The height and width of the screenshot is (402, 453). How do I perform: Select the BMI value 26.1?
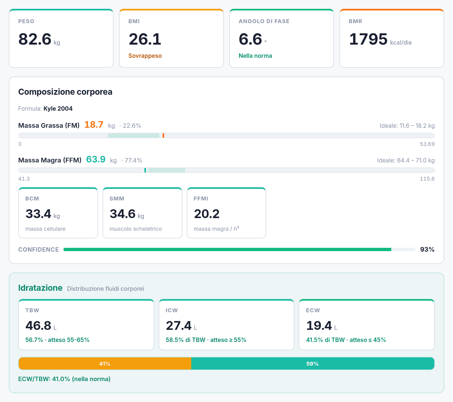click(145, 39)
